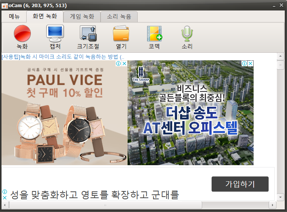Click the horizontal scrollbar right arrow
This screenshot has height=212, width=287.
tap(272, 205)
